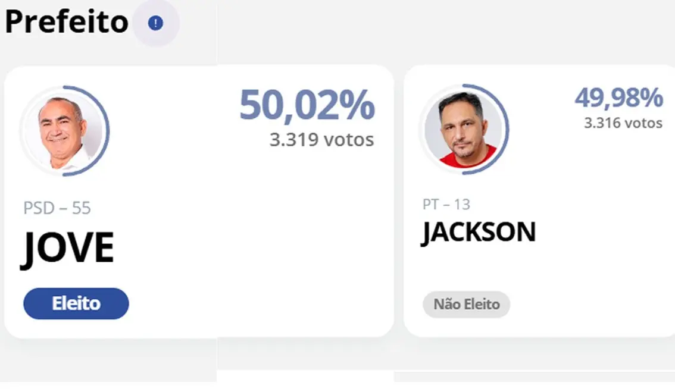675x389 pixels.
Task: Click the Prefeito section heading
Action: click(67, 22)
